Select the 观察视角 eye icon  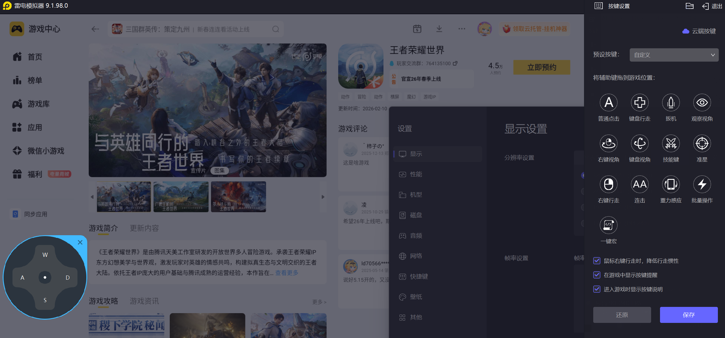tap(702, 103)
